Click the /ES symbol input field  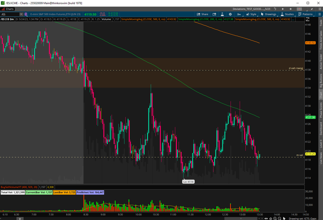[x=10, y=14]
